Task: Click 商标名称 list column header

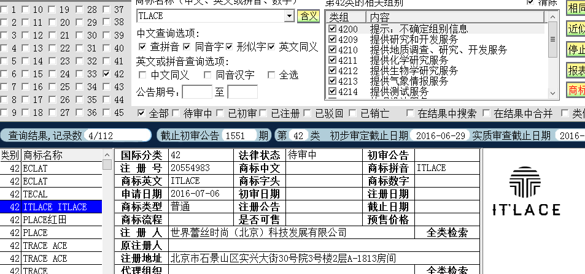Action: [62, 155]
